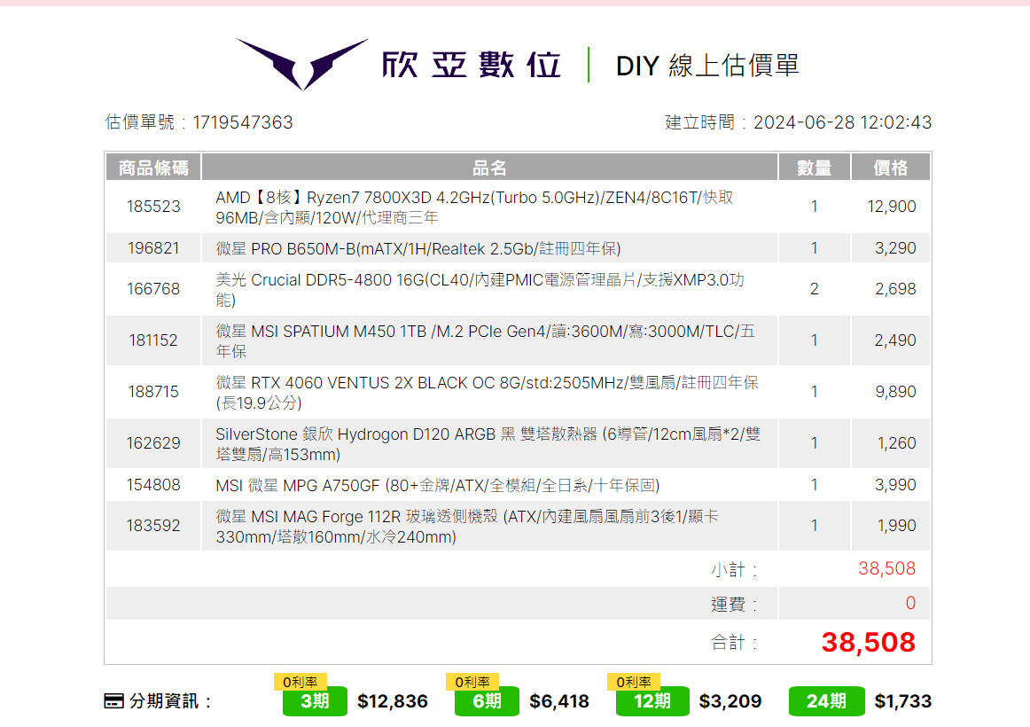The image size is (1030, 727).
Task: Click the 小計 amount 38,508
Action: (x=886, y=568)
